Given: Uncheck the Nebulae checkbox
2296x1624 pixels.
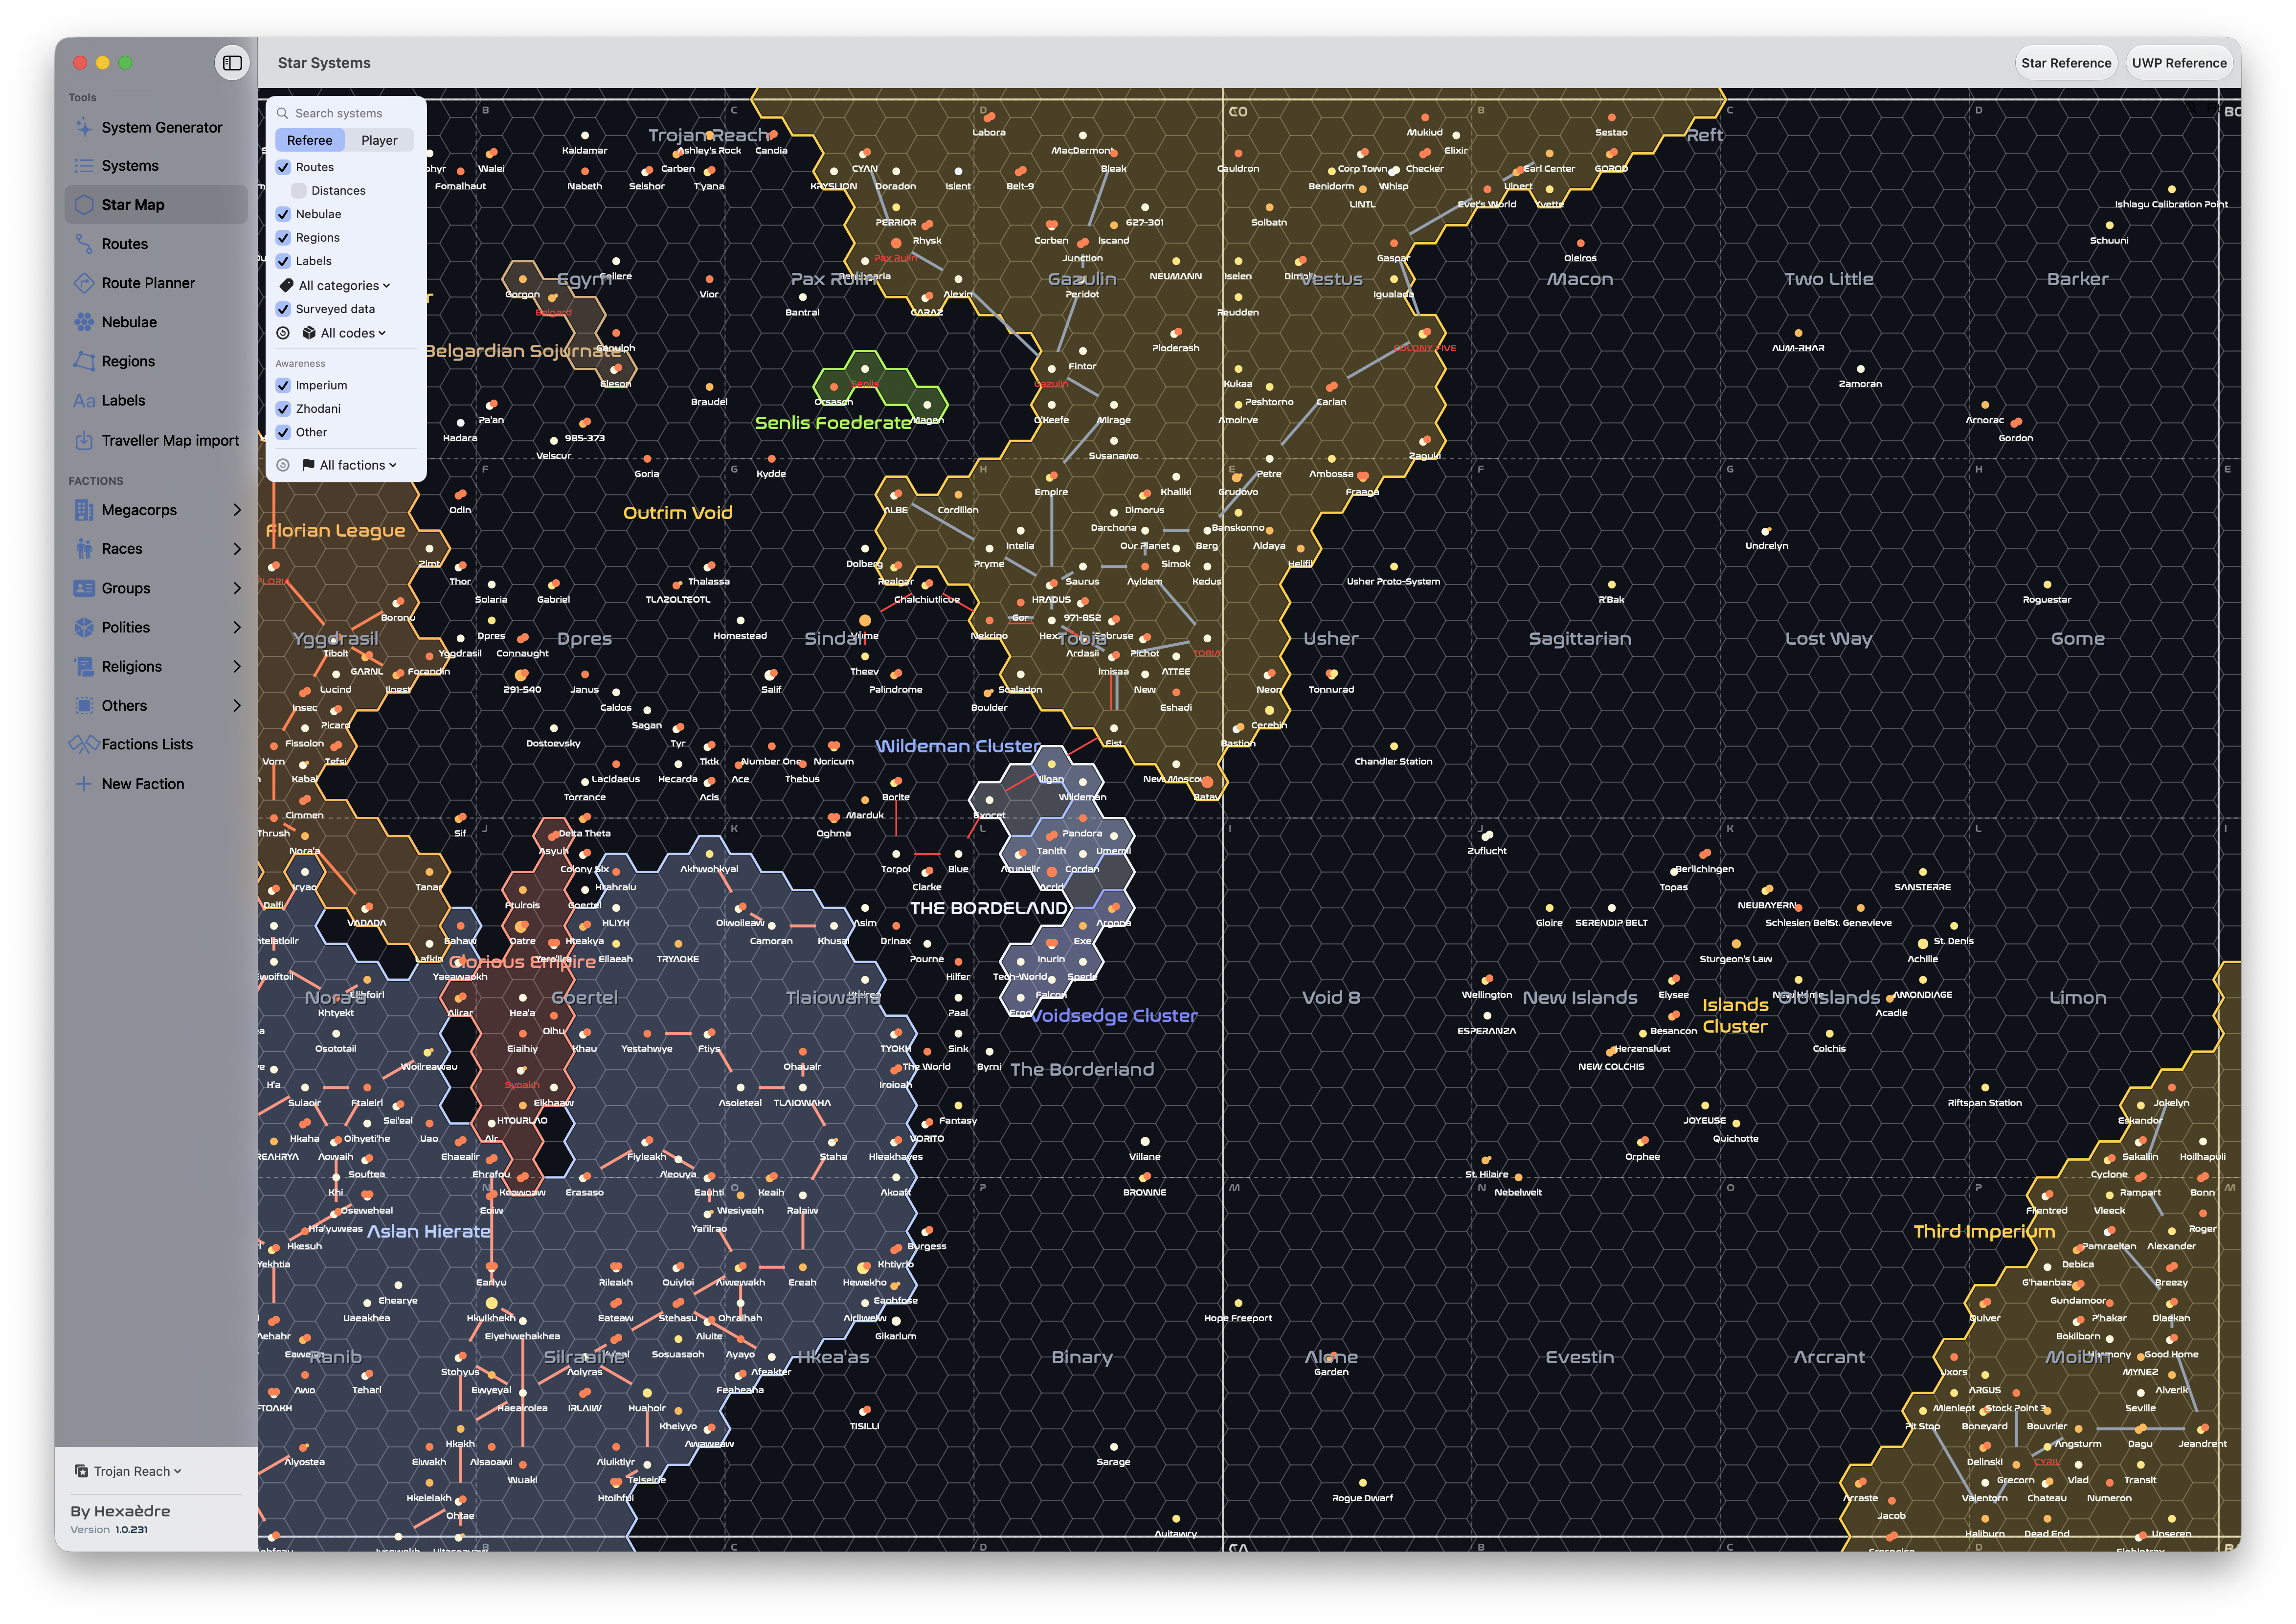Looking at the screenshot, I should pos(283,214).
